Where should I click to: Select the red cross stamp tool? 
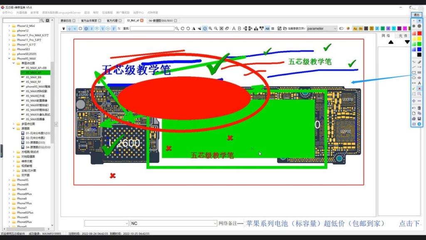(x=419, y=88)
